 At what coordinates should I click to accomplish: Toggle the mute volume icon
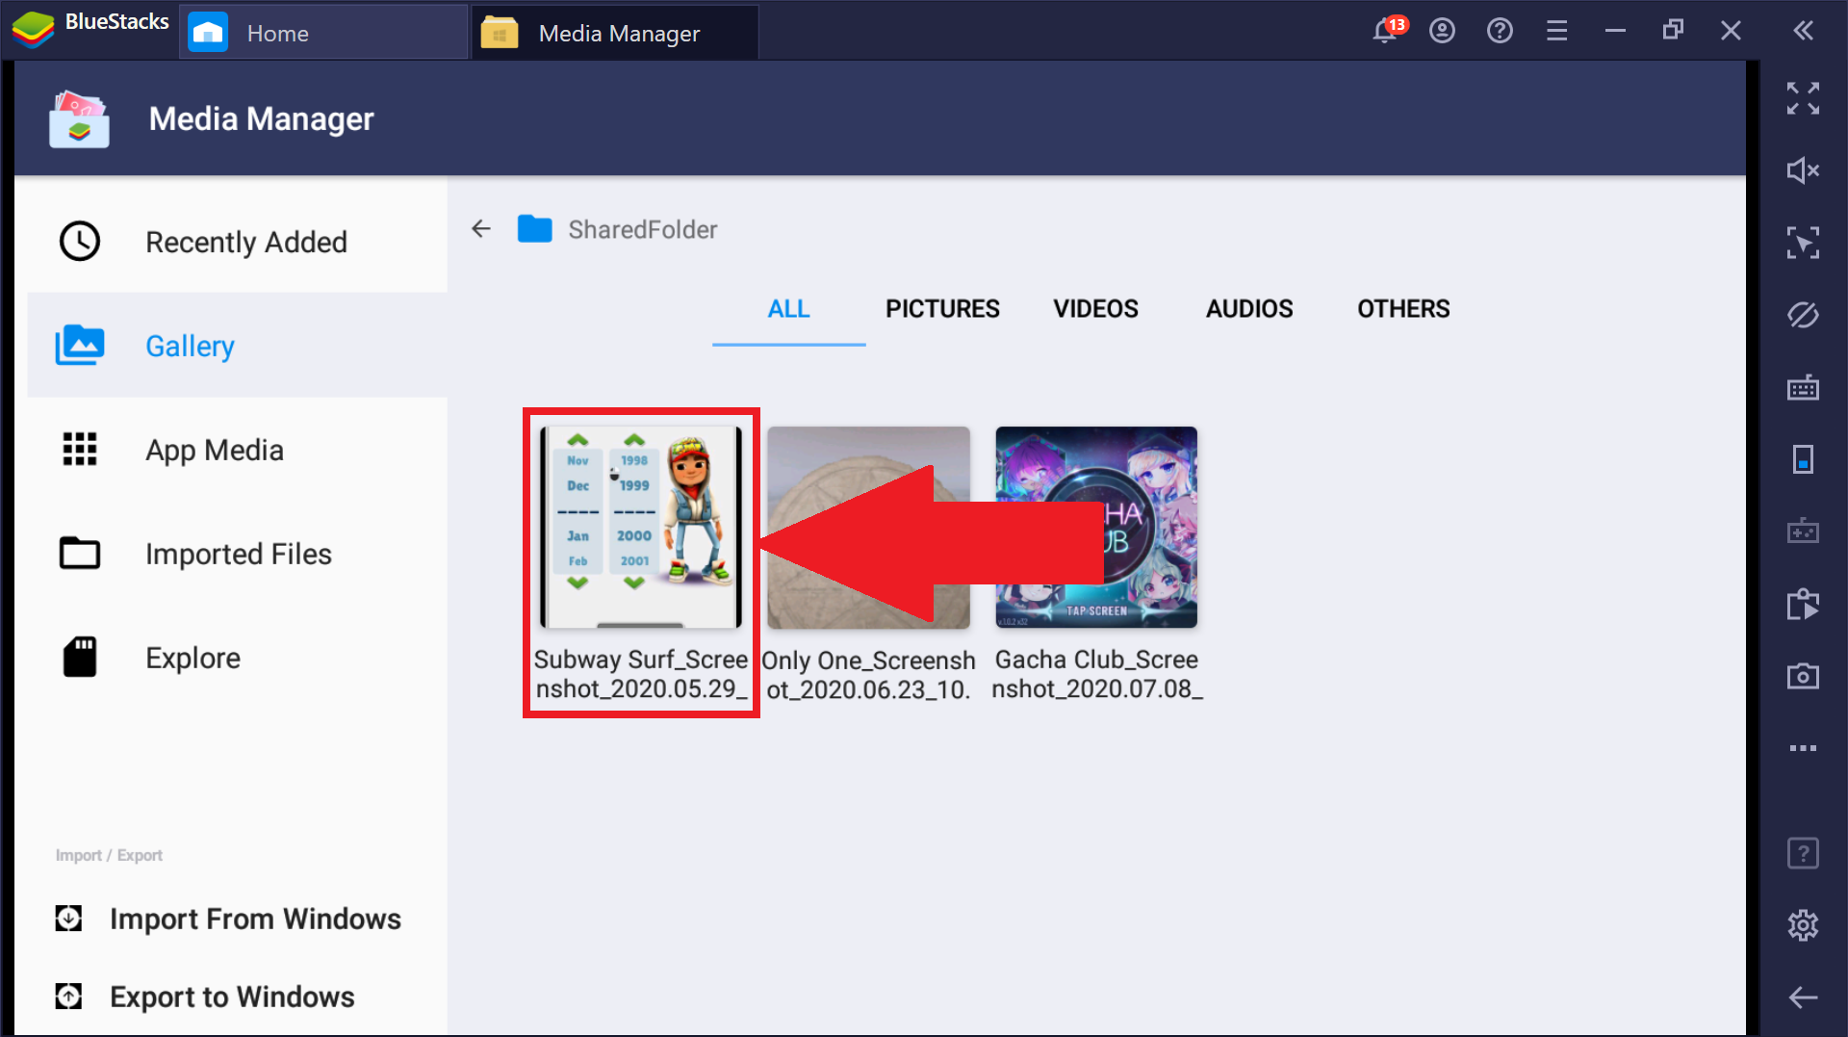coord(1803,170)
